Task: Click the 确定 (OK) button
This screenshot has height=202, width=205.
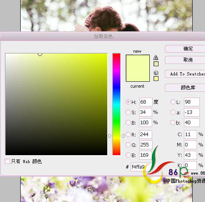Action: [x=185, y=49]
